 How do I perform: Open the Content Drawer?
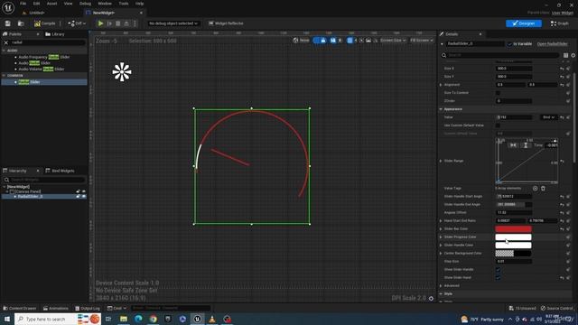(20, 309)
